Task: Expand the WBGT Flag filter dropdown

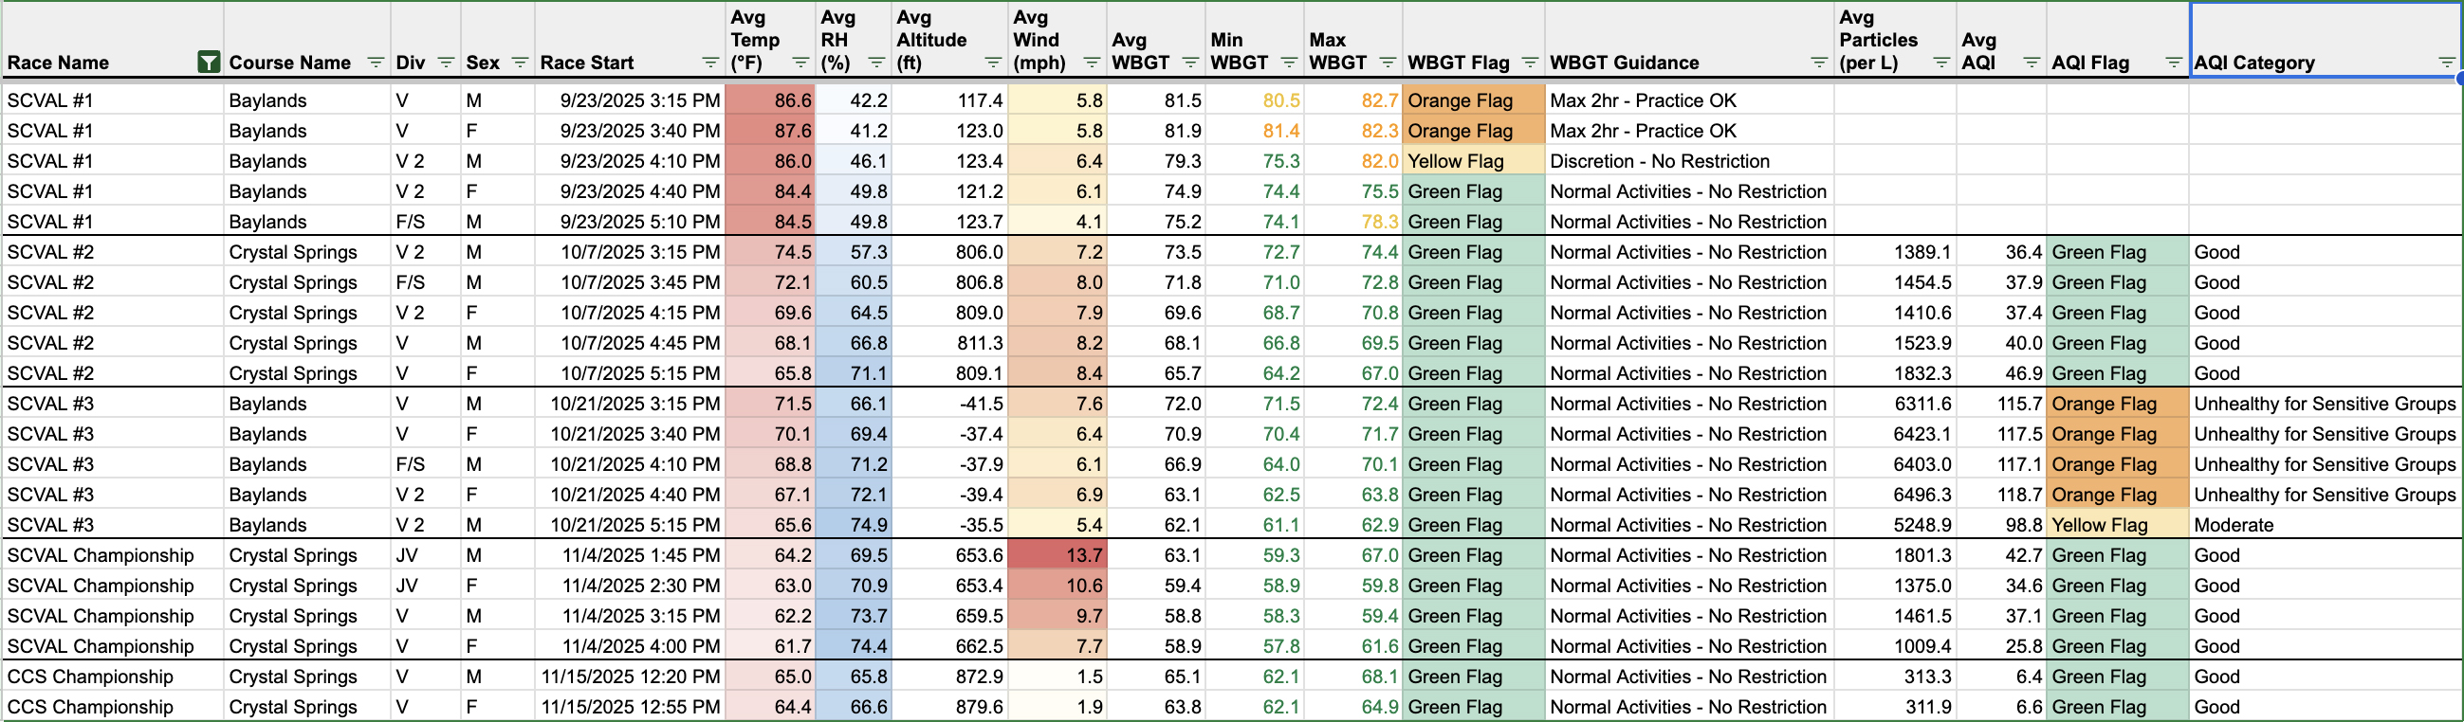Action: point(1530,63)
